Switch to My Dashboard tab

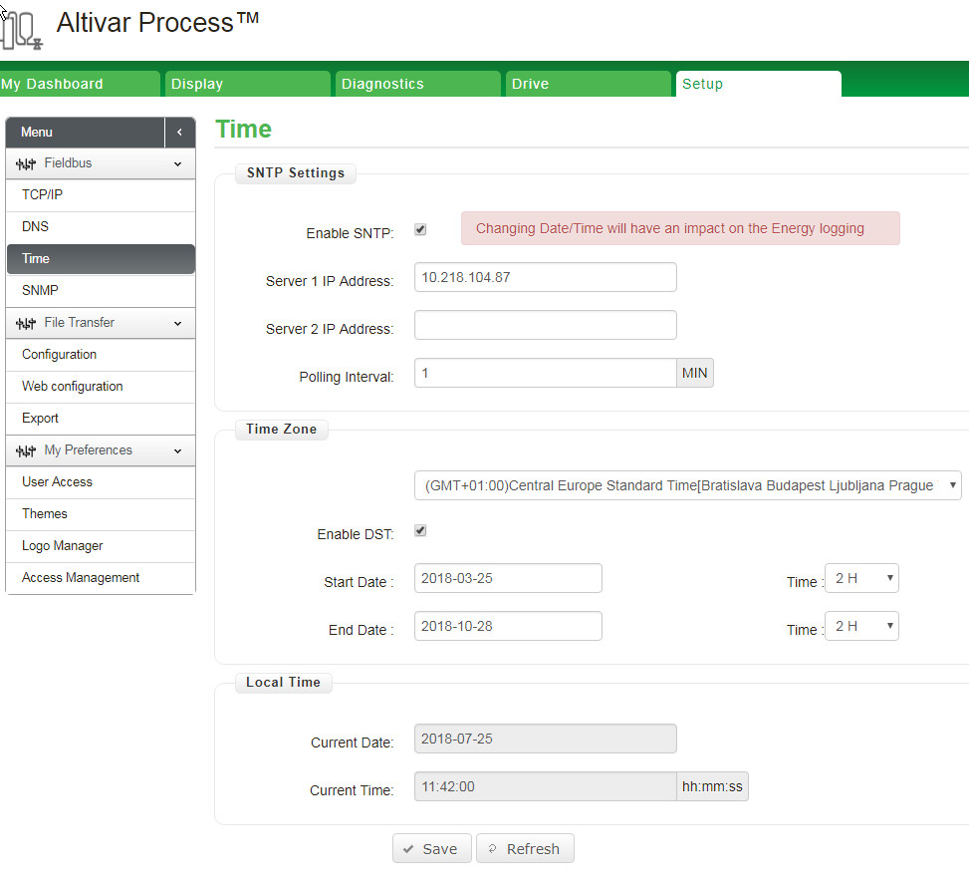coord(80,84)
